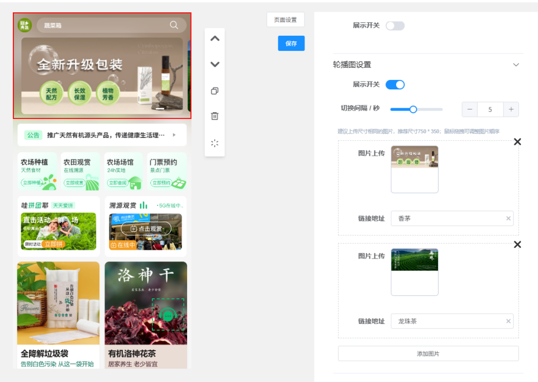Remove the first carousel image via its X
The height and width of the screenshot is (382, 538).
tap(517, 142)
